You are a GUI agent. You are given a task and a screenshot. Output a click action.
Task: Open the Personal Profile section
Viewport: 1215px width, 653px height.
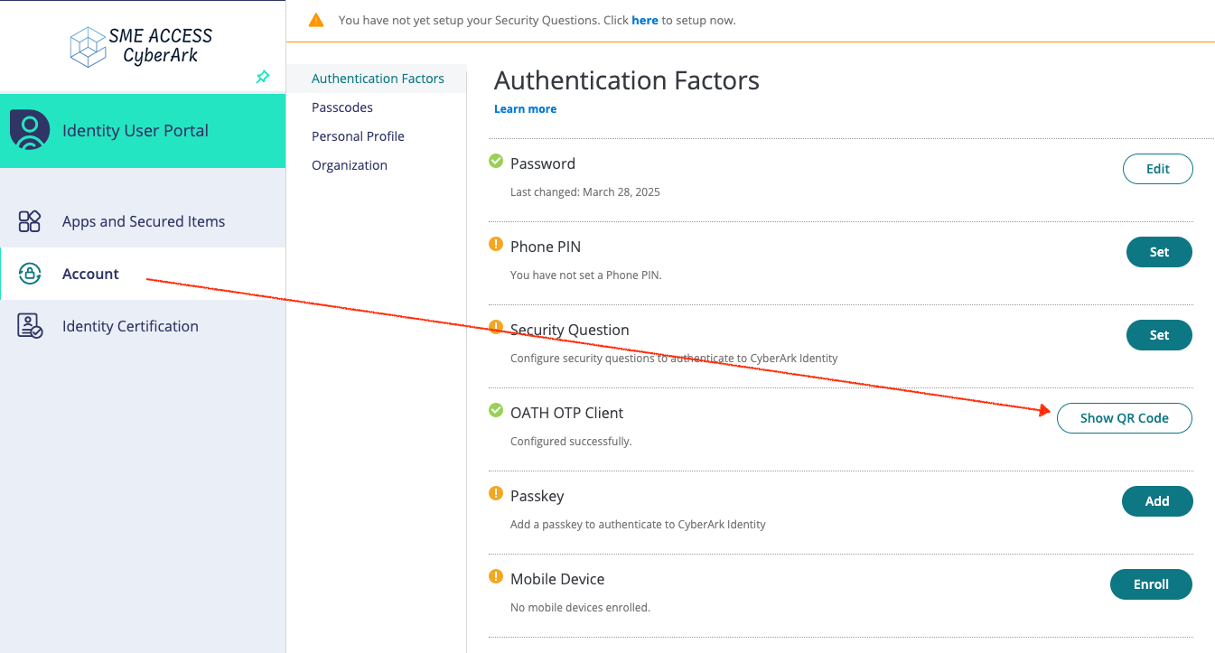pyautogui.click(x=358, y=135)
